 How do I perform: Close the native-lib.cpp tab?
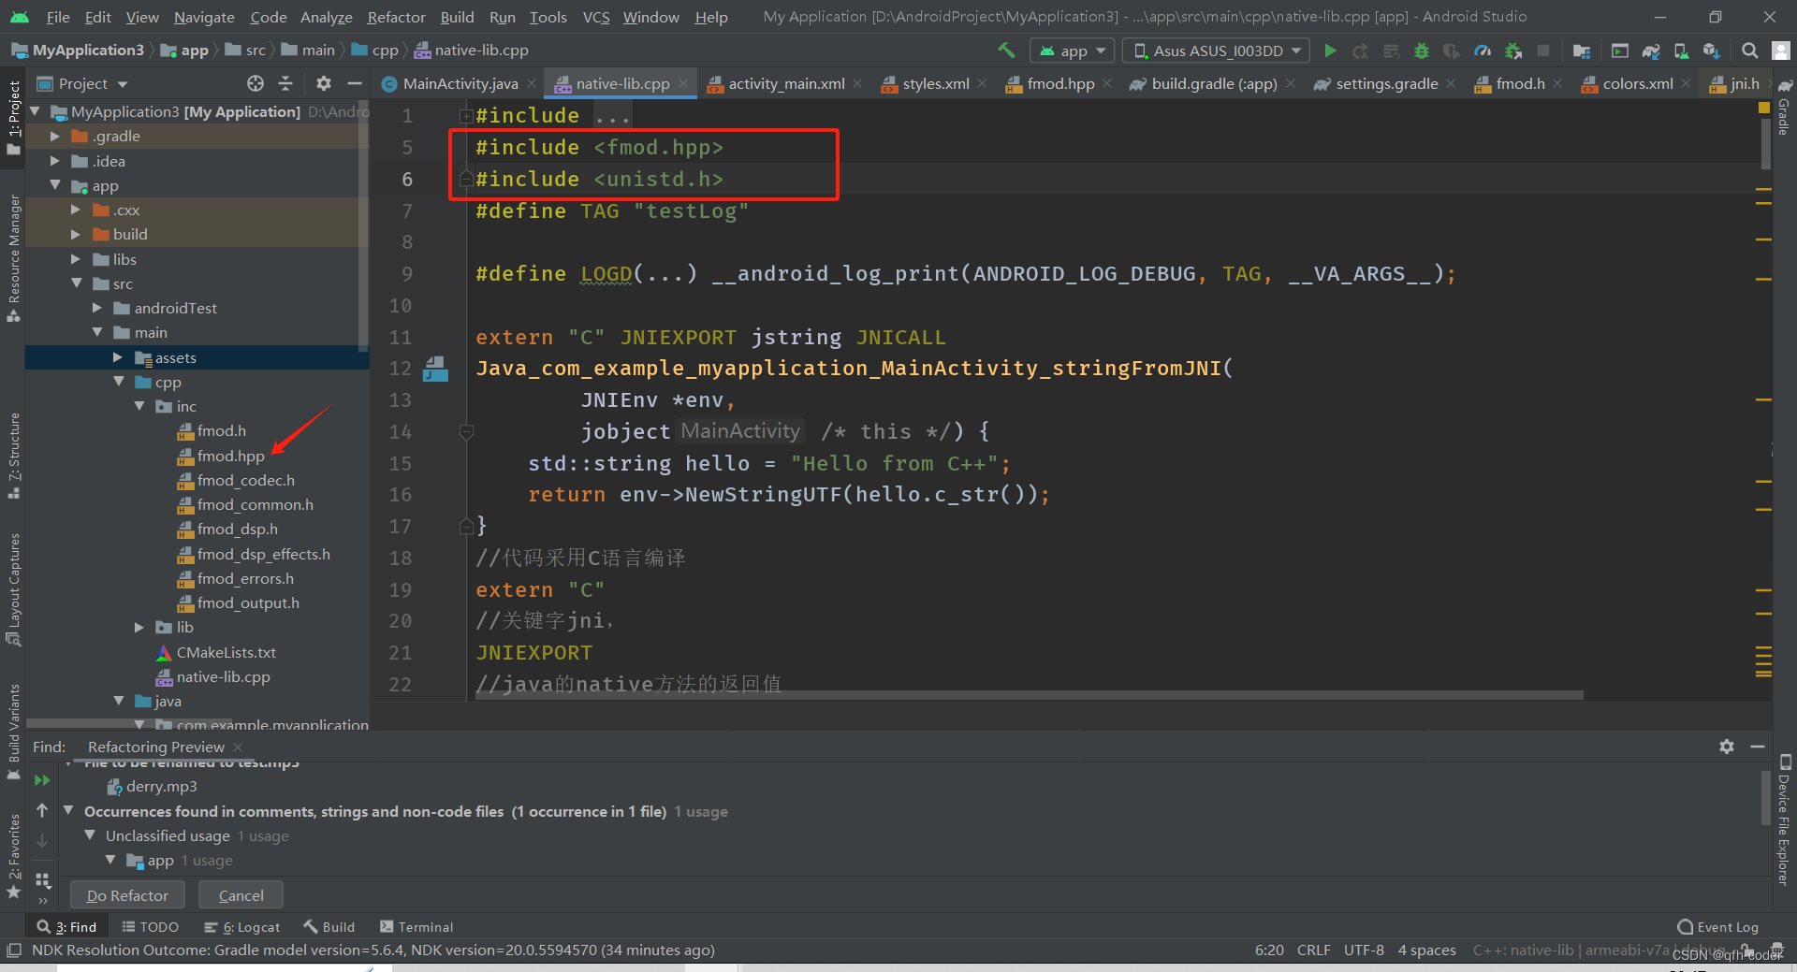click(x=683, y=83)
